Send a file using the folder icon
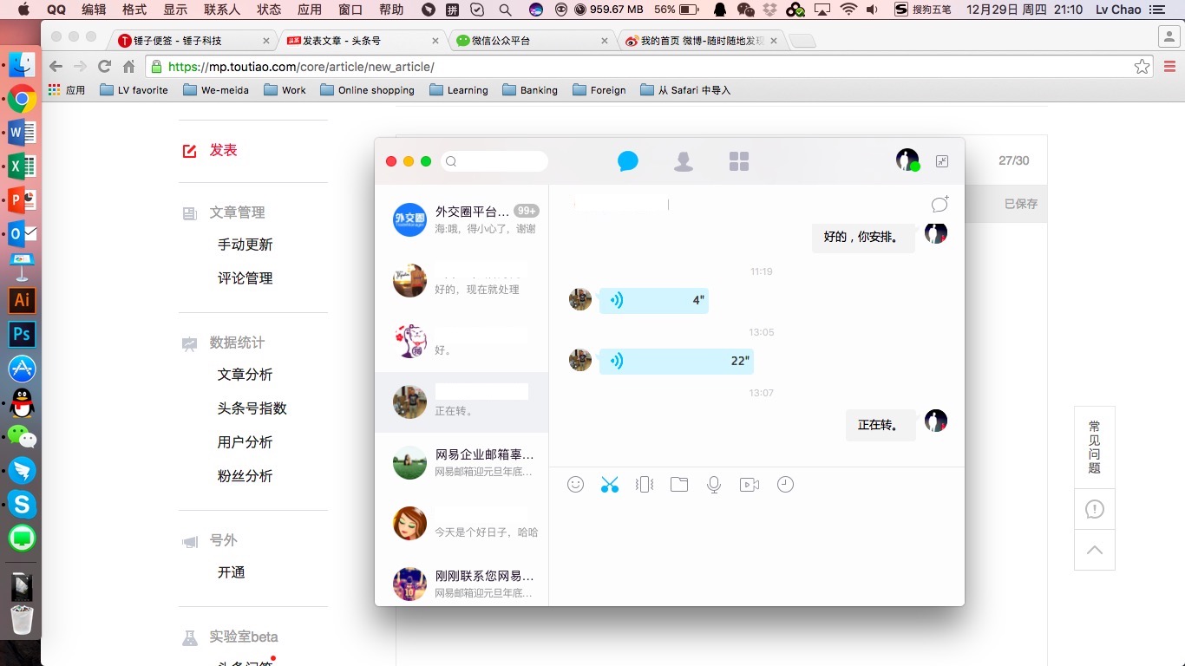 point(679,484)
